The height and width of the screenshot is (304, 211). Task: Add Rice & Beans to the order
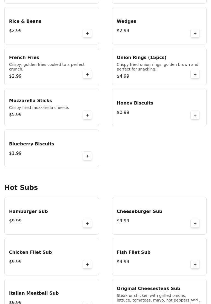click(x=87, y=33)
